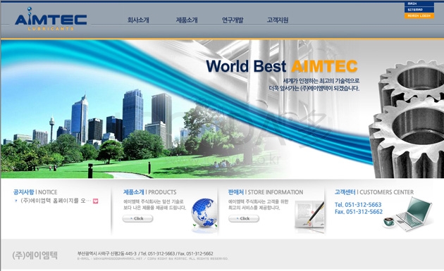Click the AIMTEC Lubricants logo
This screenshot has width=444, height=271.
point(51,19)
